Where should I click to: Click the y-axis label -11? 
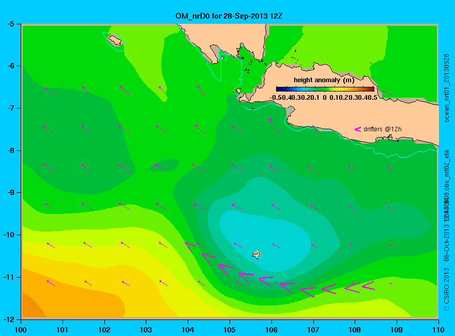pos(8,277)
